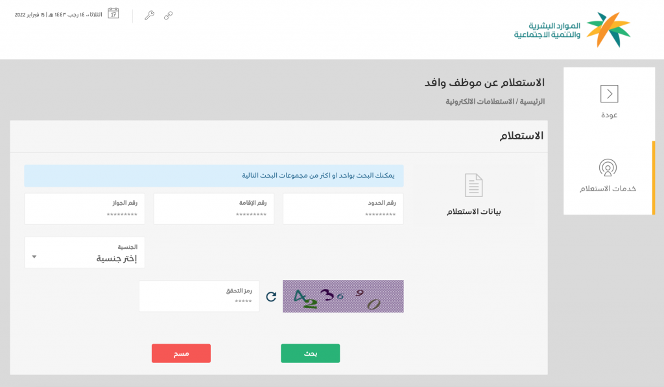
Task: Click the red مسح clear button
Action: (x=182, y=353)
